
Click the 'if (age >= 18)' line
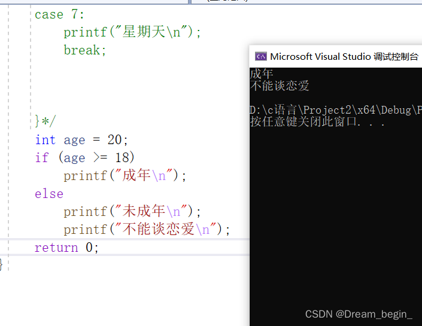[84, 157]
